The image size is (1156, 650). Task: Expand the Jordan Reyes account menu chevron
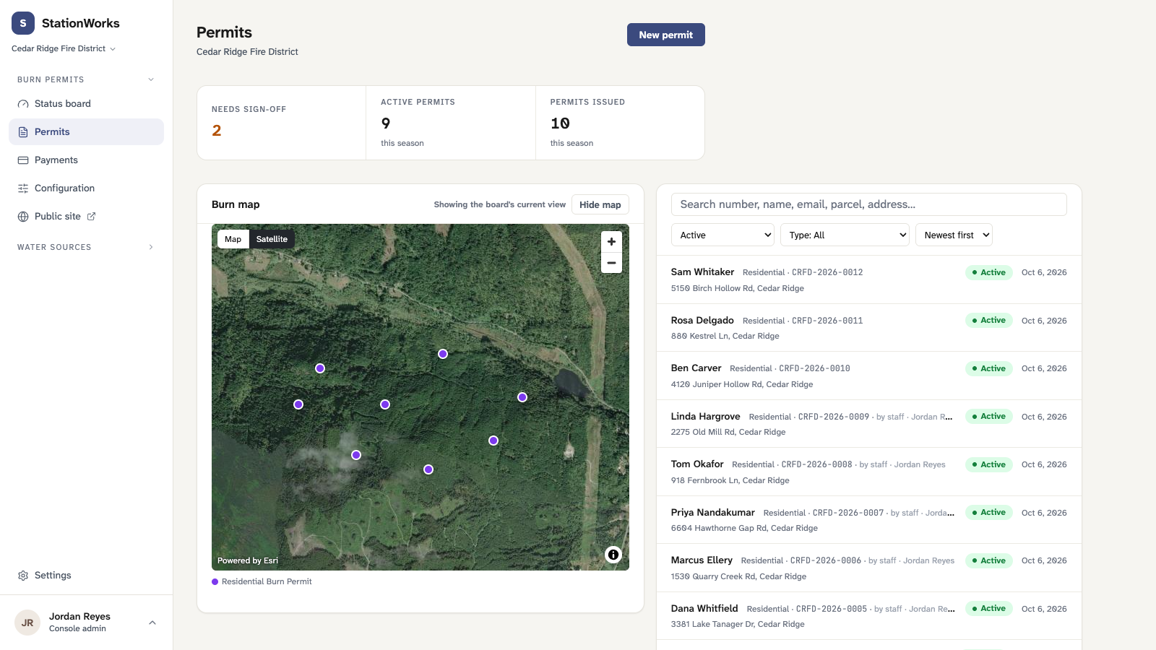point(152,623)
